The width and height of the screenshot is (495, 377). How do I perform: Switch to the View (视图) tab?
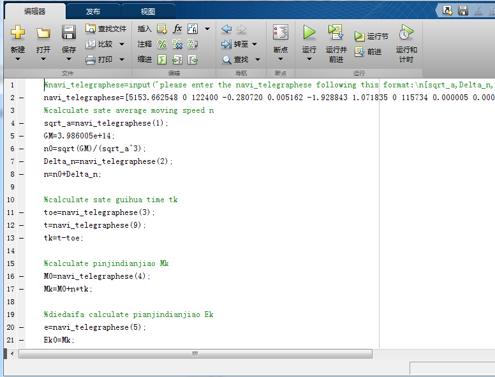click(148, 11)
